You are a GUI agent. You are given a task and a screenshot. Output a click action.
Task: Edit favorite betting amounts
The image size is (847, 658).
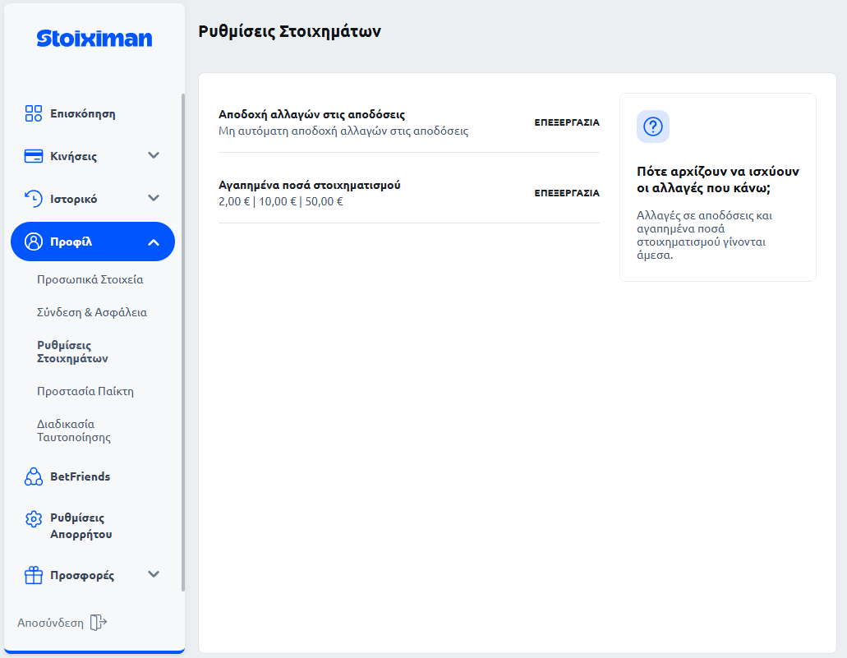coord(567,193)
